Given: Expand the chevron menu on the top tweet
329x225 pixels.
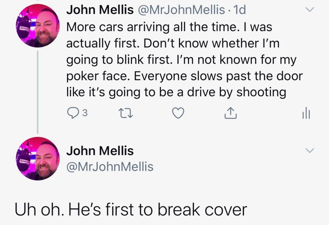Looking at the screenshot, I should tap(309, 10).
